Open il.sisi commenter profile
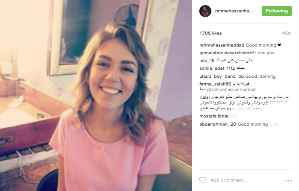This screenshot has width=299, height=191. pos(204,97)
